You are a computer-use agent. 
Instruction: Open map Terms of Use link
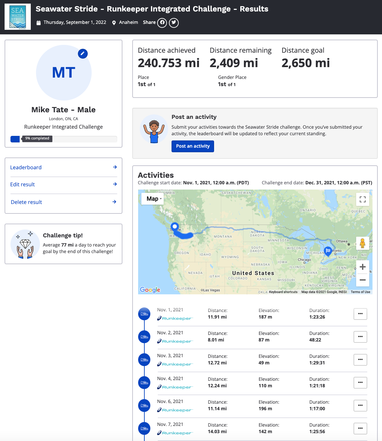[x=360, y=292]
